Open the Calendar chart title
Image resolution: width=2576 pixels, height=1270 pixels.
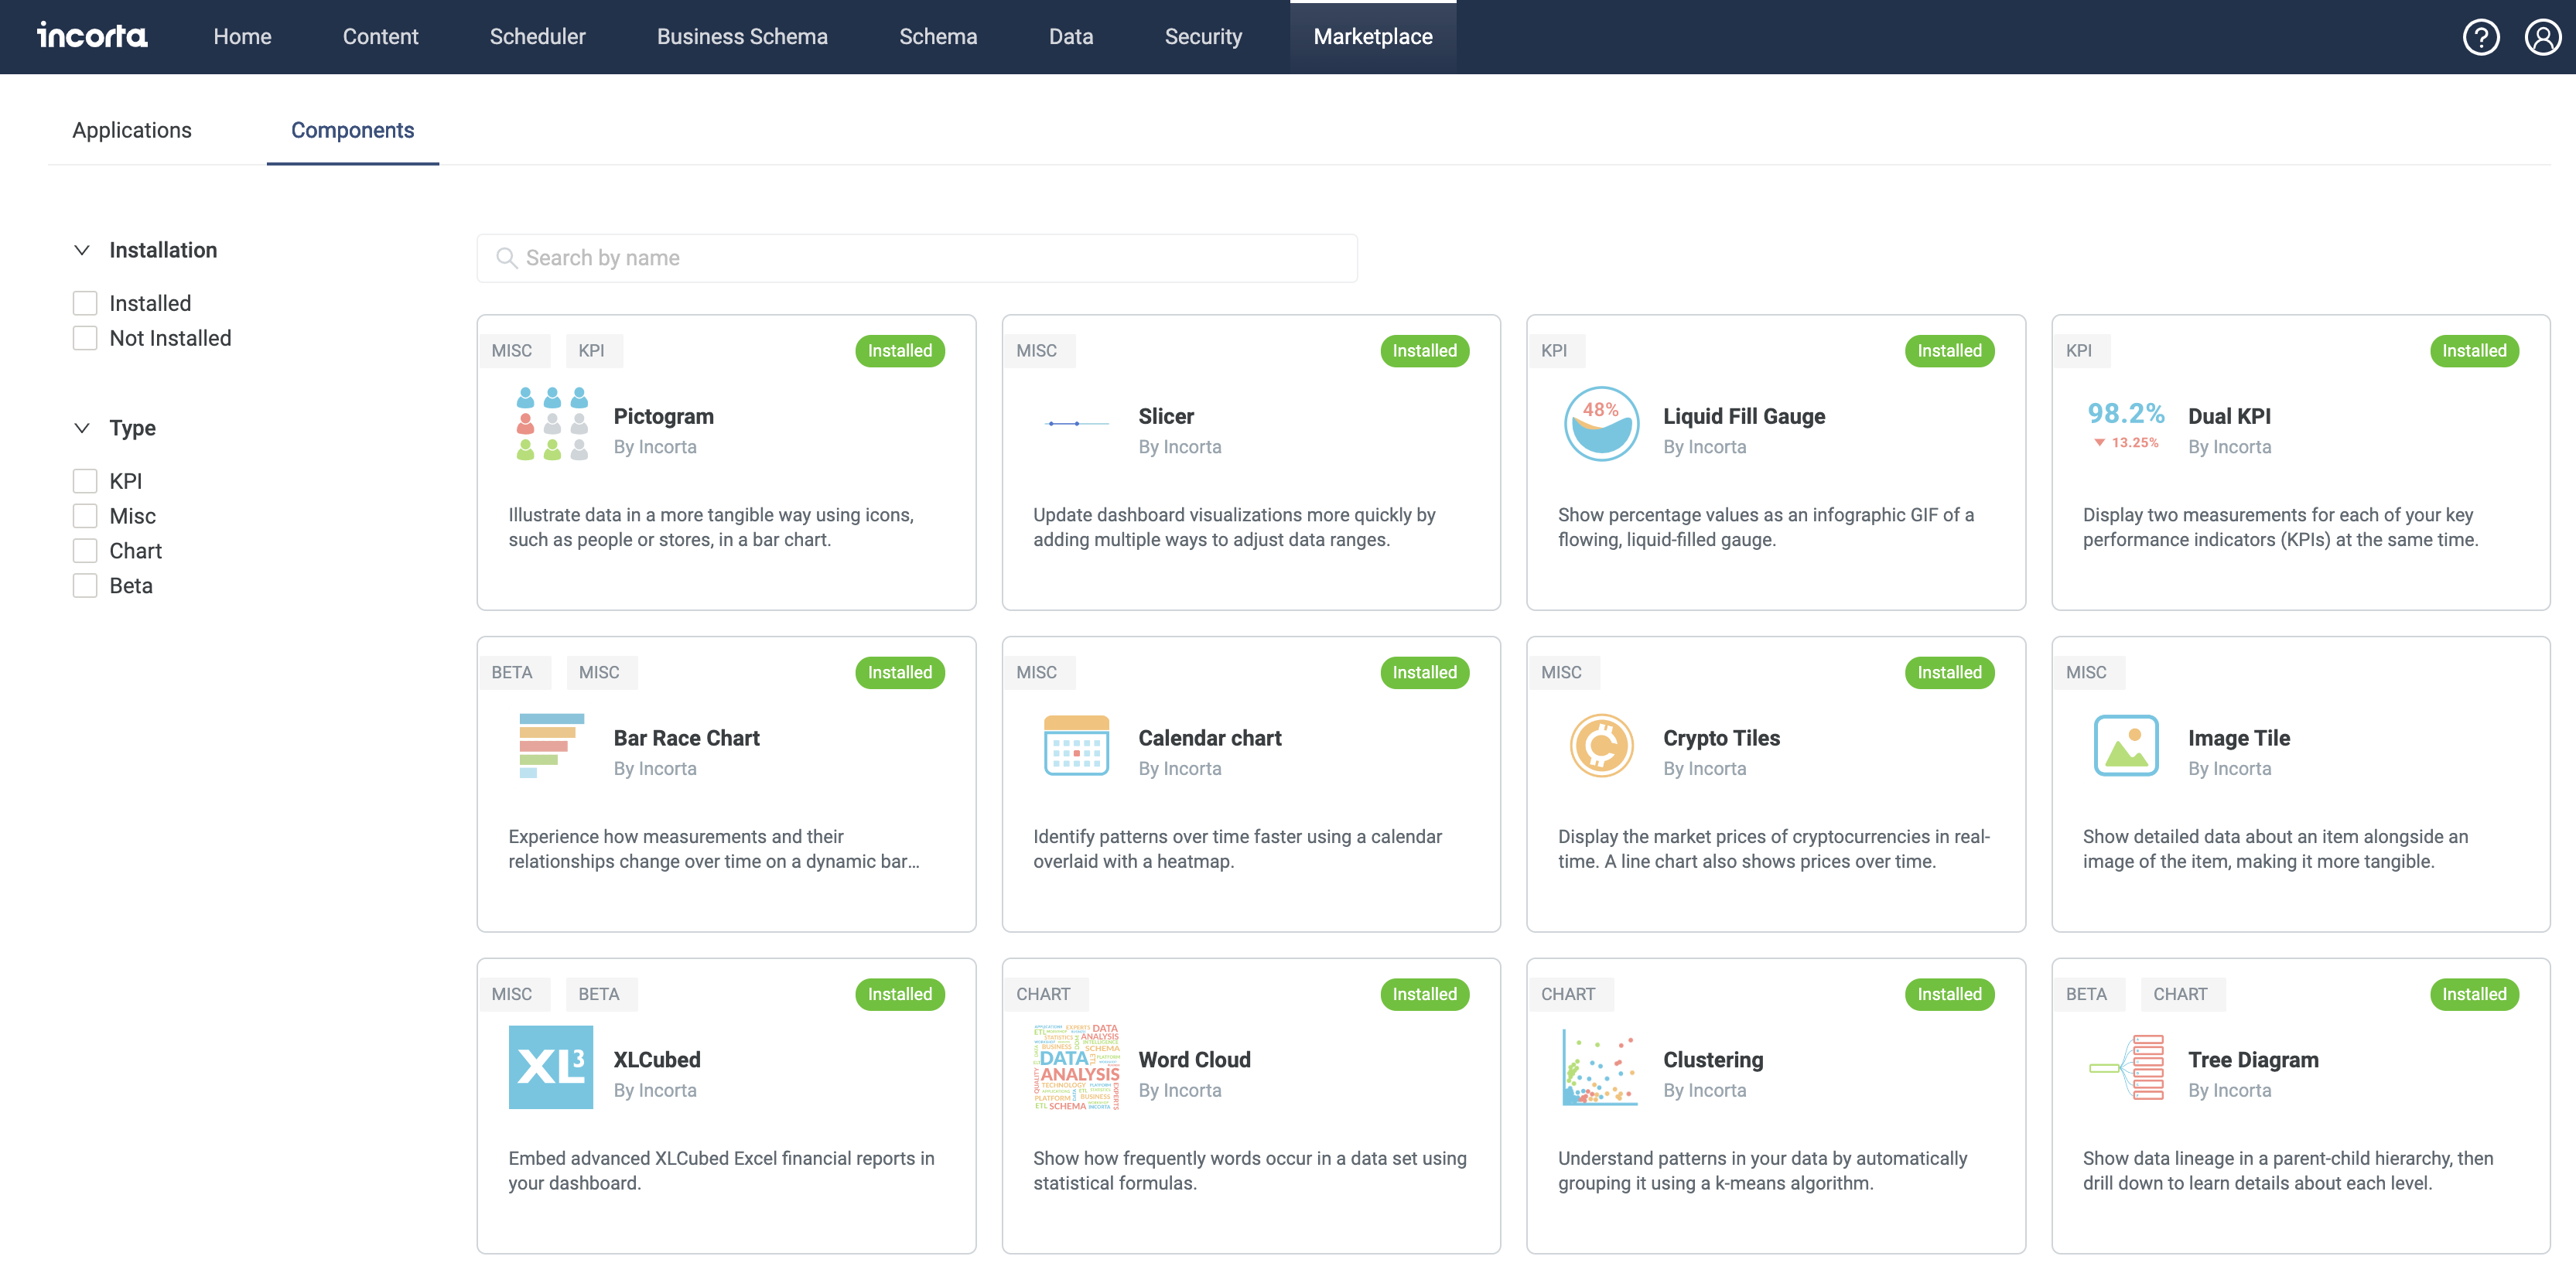1210,738
